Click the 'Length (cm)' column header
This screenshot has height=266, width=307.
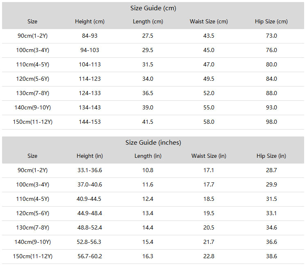(x=148, y=22)
